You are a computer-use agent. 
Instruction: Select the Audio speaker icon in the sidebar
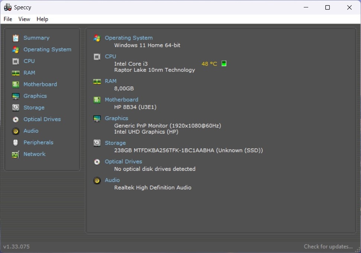(15, 131)
